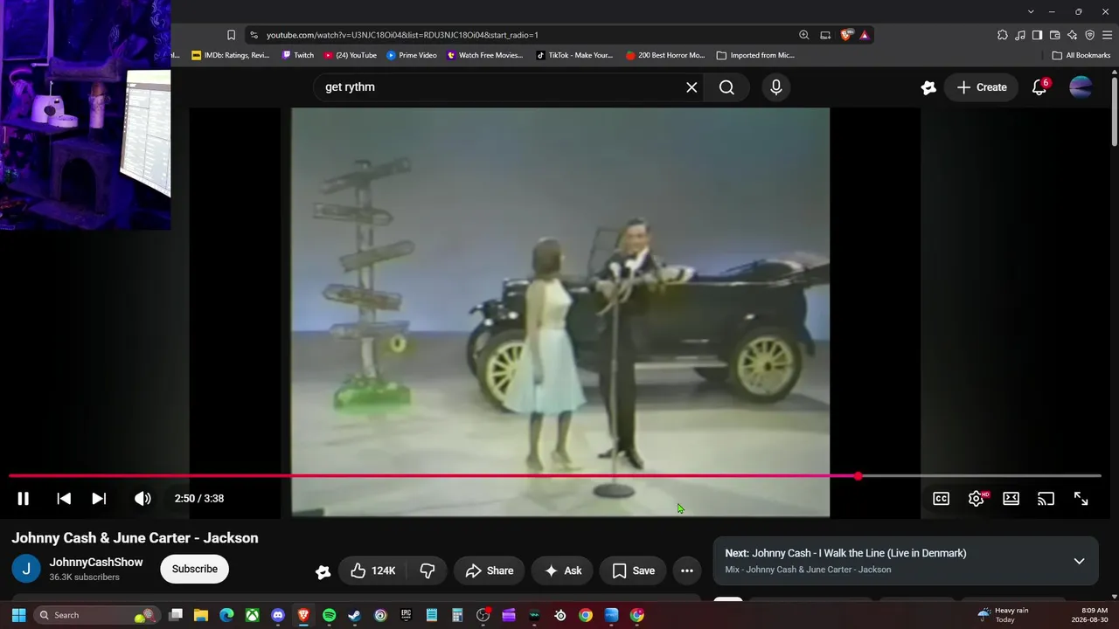Image resolution: width=1119 pixels, height=629 pixels.
Task: Toggle the browser sidebar panel
Action: click(x=1037, y=35)
